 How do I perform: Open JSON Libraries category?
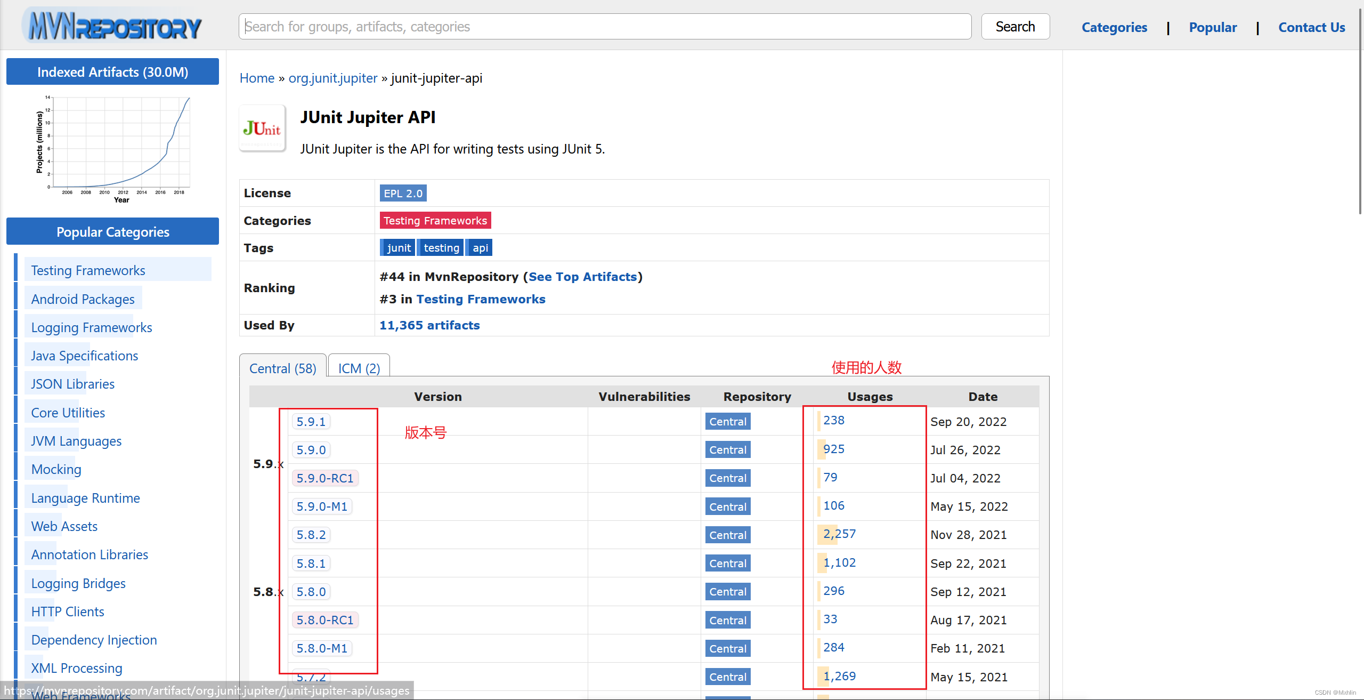tap(72, 384)
